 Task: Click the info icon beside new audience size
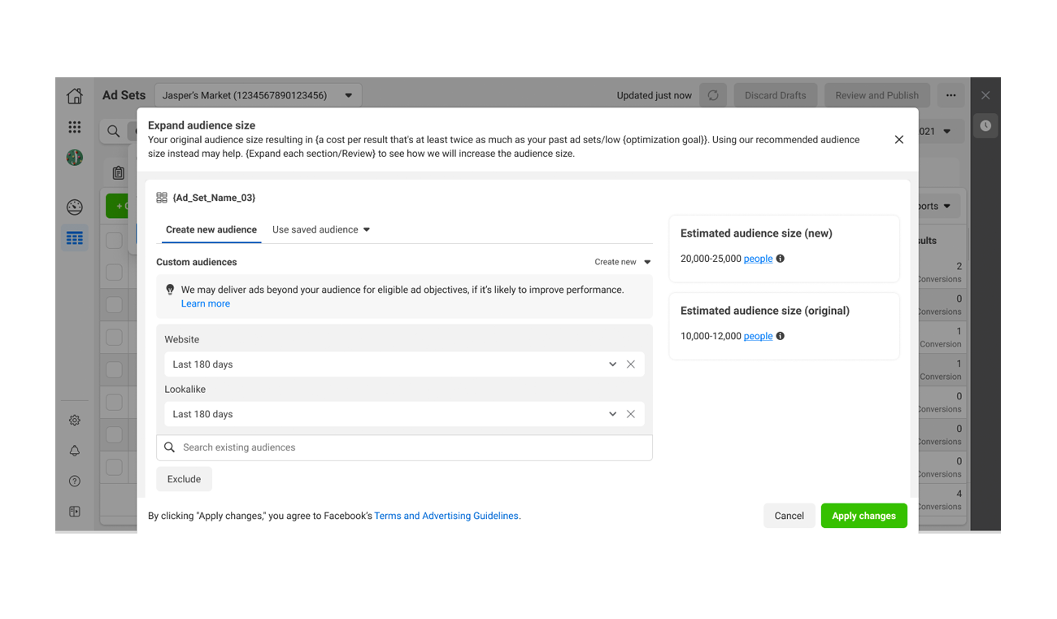pyautogui.click(x=781, y=259)
